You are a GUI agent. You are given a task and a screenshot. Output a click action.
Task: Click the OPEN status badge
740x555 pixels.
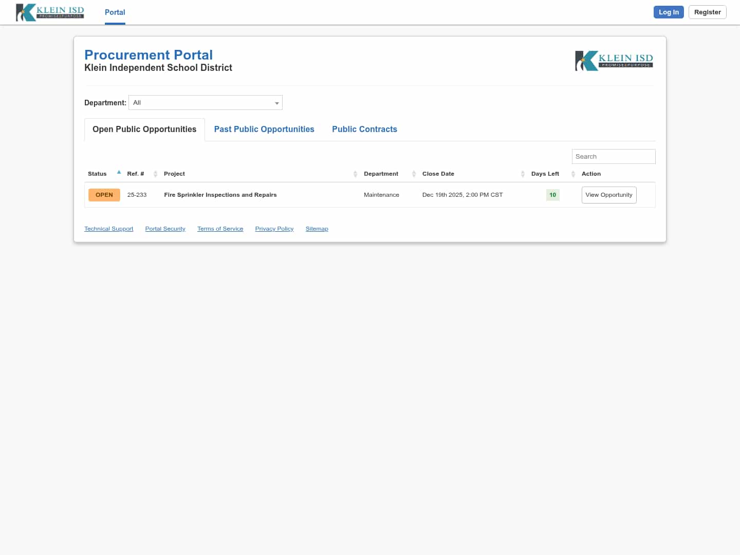pyautogui.click(x=104, y=195)
